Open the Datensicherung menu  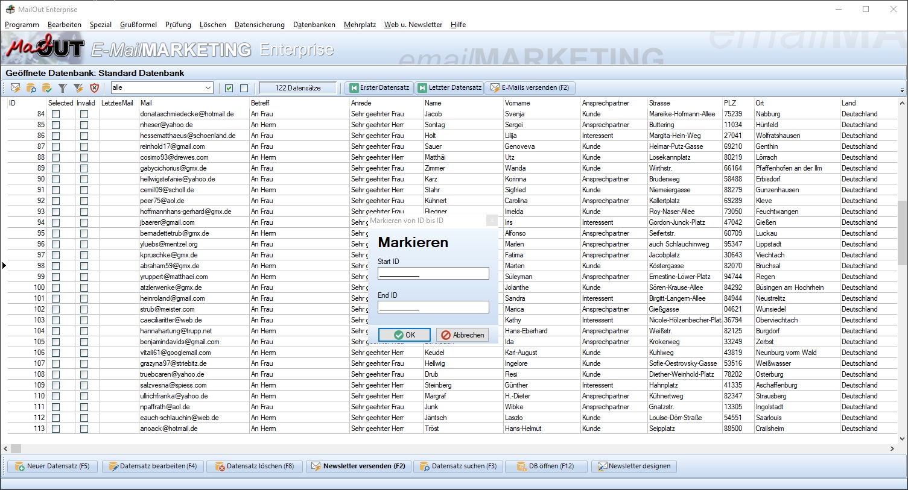point(259,25)
